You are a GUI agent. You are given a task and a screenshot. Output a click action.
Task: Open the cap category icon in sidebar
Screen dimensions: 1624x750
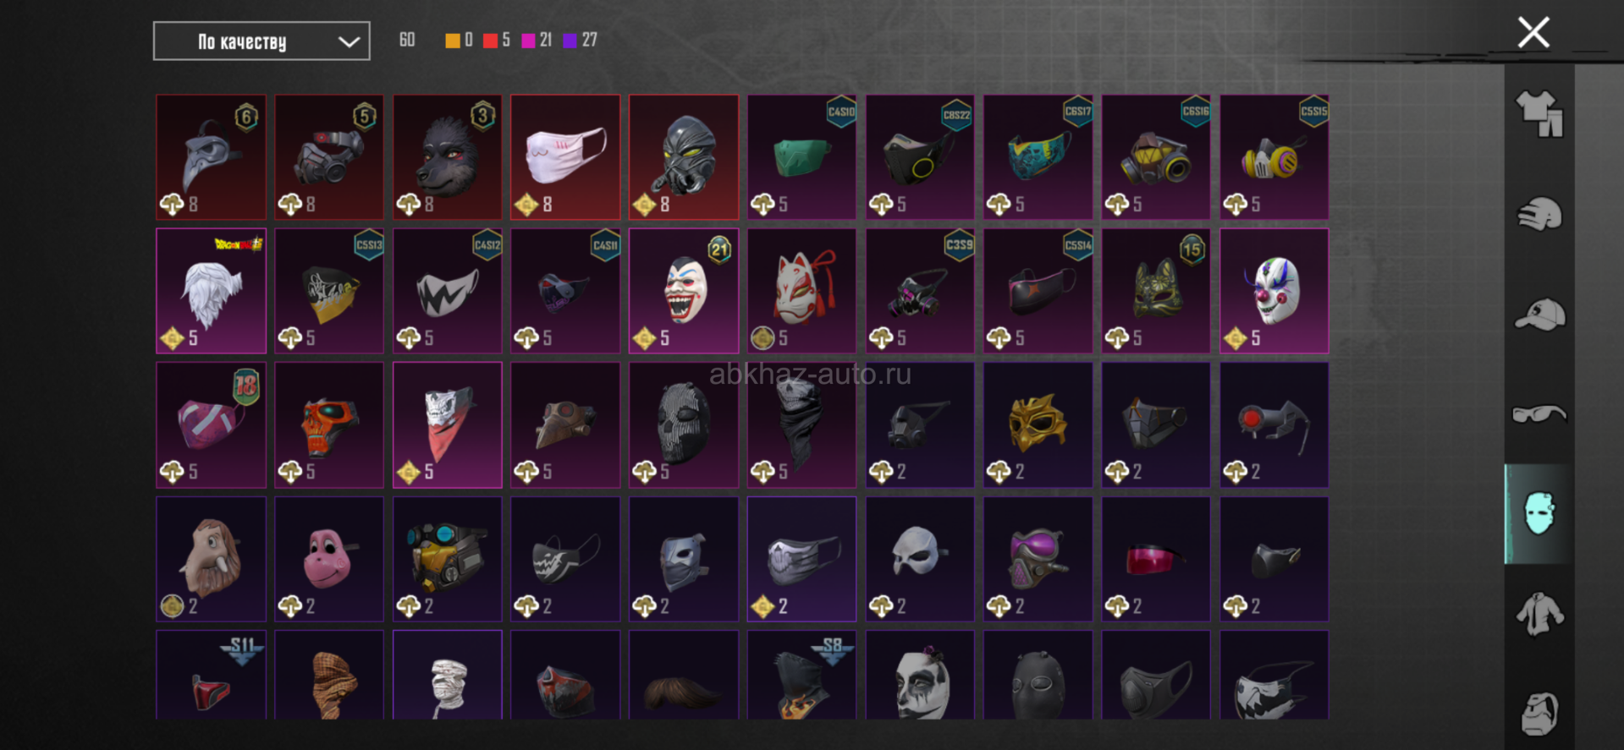tap(1539, 315)
